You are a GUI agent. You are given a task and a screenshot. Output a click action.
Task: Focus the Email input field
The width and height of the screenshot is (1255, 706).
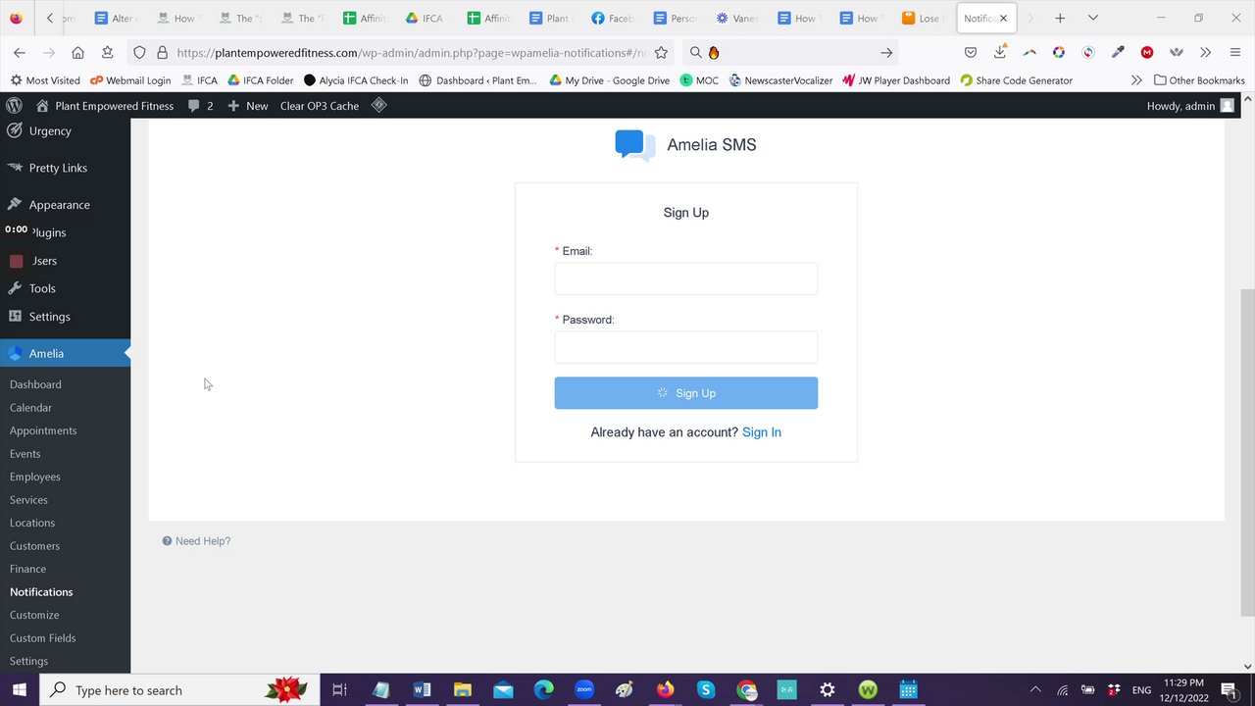click(685, 278)
